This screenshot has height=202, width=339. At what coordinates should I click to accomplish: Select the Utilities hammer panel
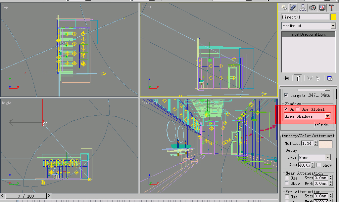(331, 7)
